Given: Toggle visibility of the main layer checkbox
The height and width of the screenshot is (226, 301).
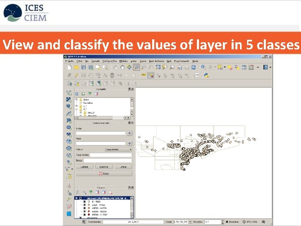Looking at the screenshot, I should pos(80,198).
